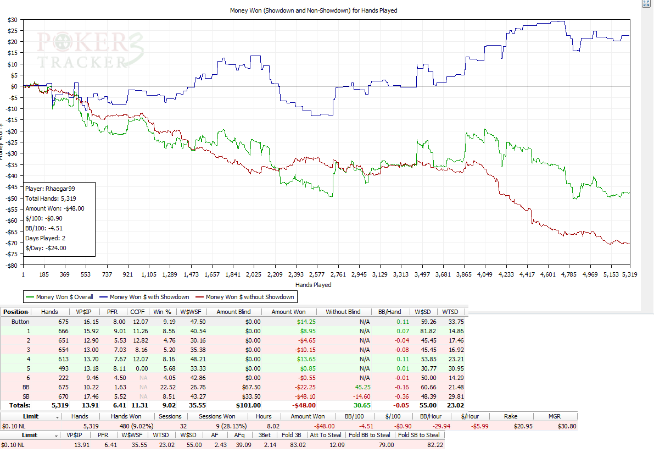This screenshot has width=654, height=452.
Task: Click the $67.50 Amount Blind cell
Action: click(250, 387)
